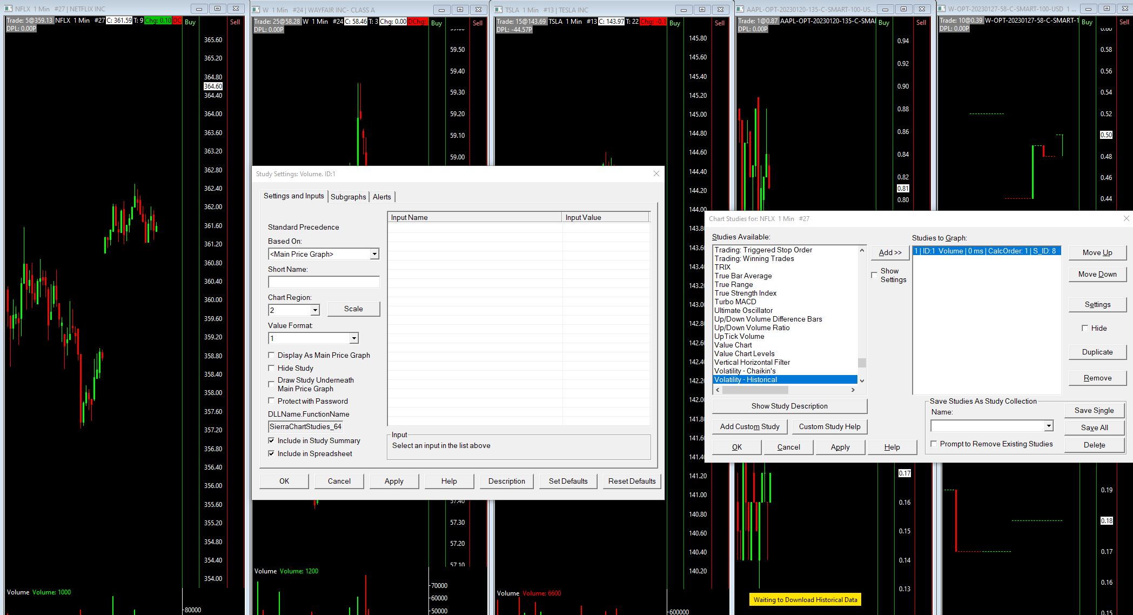Uncheck Include in Spreadsheet
Viewport: 1133px width, 615px height.
[271, 453]
